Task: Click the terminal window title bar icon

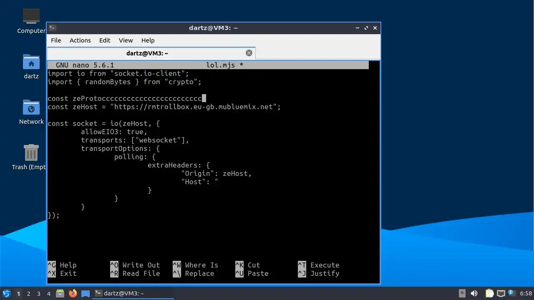Action: [x=53, y=28]
